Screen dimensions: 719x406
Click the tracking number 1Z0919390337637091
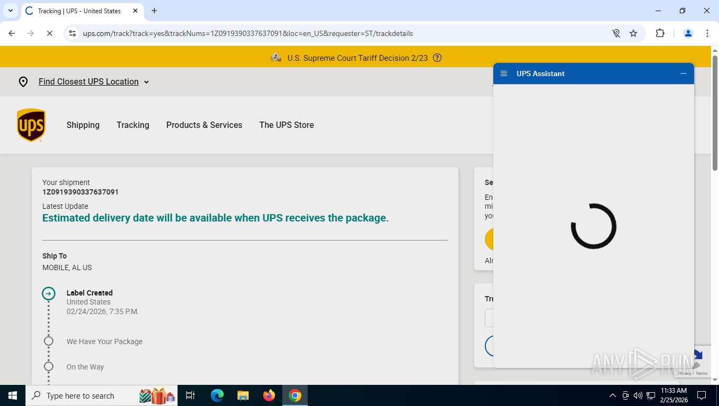80,192
